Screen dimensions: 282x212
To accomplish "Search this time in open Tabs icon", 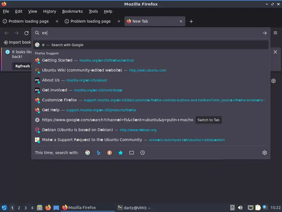I will point(131,153).
